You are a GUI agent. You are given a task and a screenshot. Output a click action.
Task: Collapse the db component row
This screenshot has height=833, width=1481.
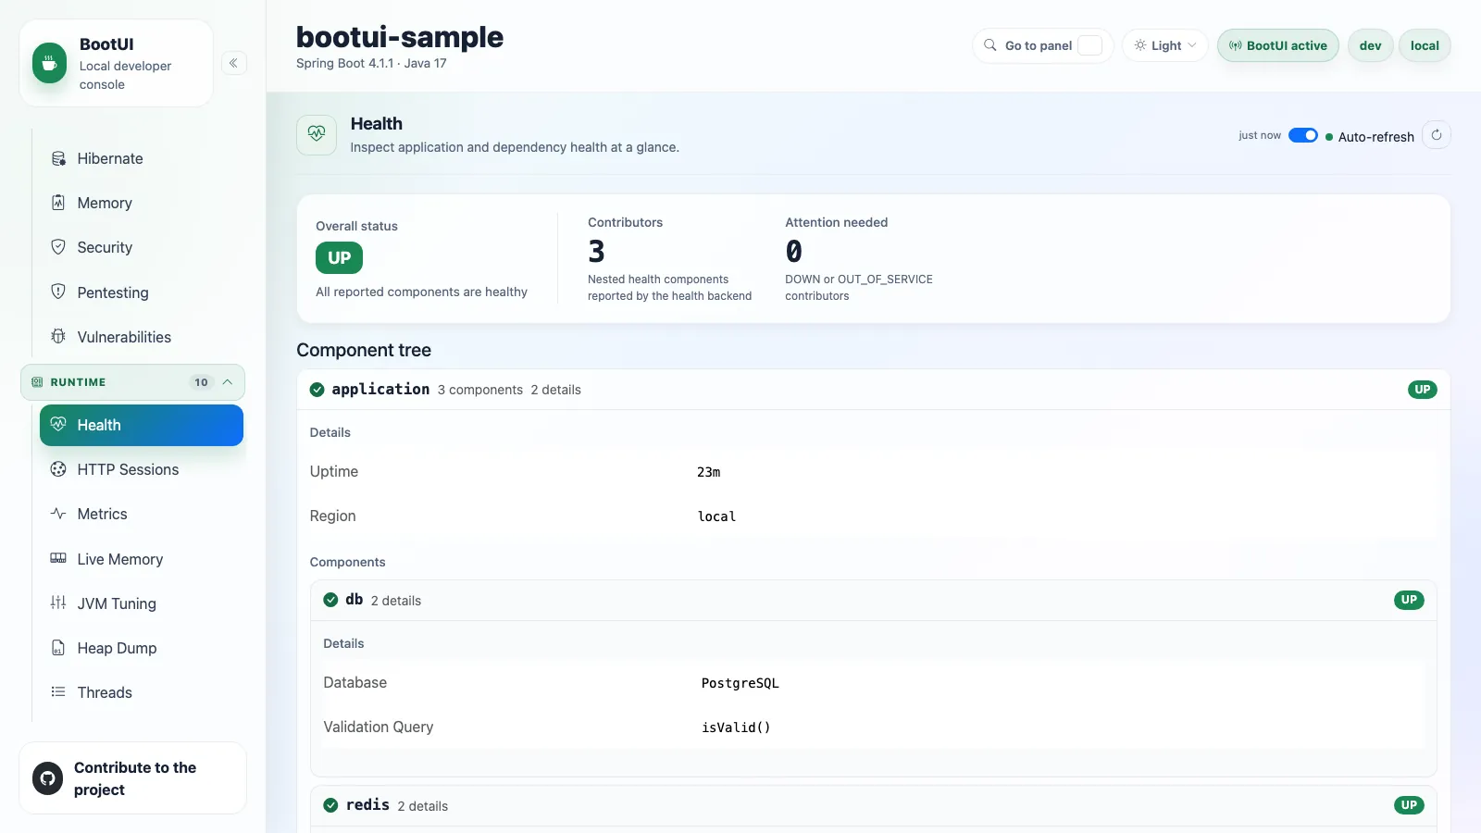pyautogui.click(x=873, y=600)
